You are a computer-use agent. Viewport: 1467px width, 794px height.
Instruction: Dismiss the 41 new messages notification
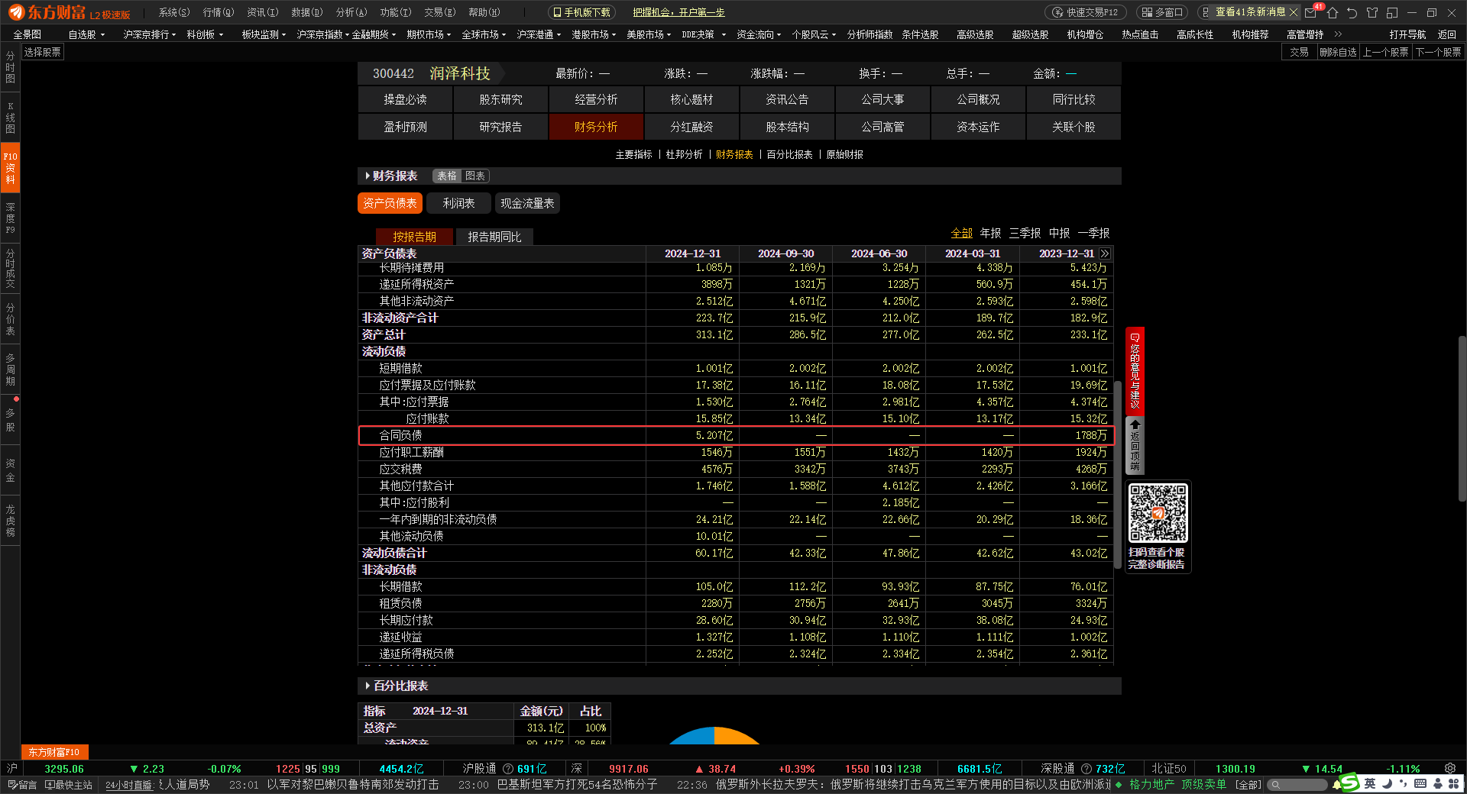[x=1294, y=12]
